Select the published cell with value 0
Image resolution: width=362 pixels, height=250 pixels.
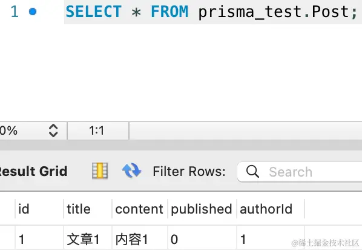202,239
